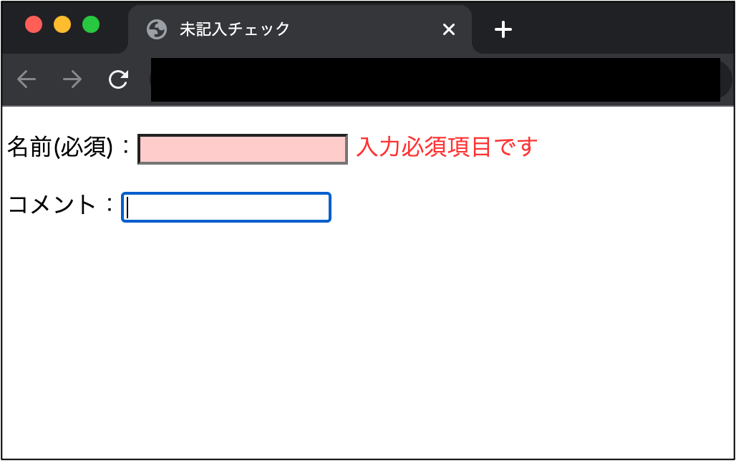Focus the コメント text input field
Viewport: 736px width, 461px height.
pyautogui.click(x=226, y=207)
